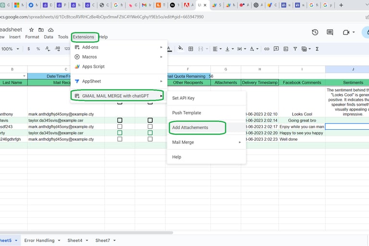Open Add-ons submenu
This screenshot has height=246, width=369.
(119, 47)
